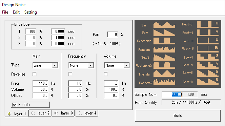Toggle the Frequency Reverse checkbox

point(70,74)
